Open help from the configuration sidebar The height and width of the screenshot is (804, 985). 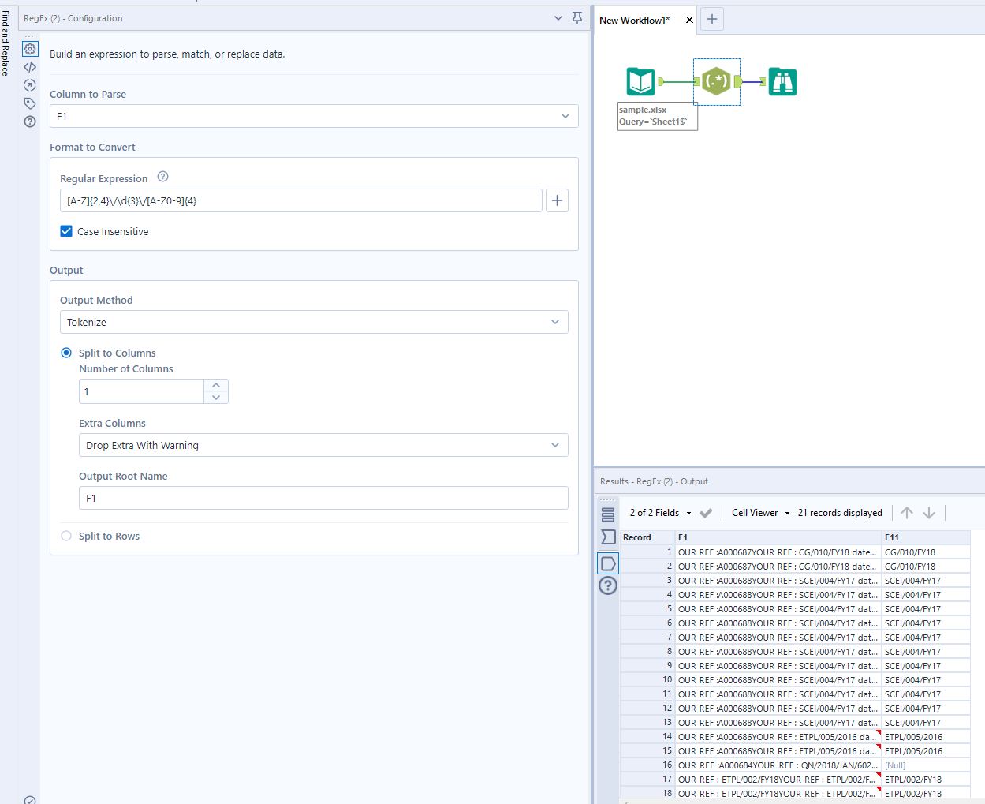pyautogui.click(x=30, y=122)
